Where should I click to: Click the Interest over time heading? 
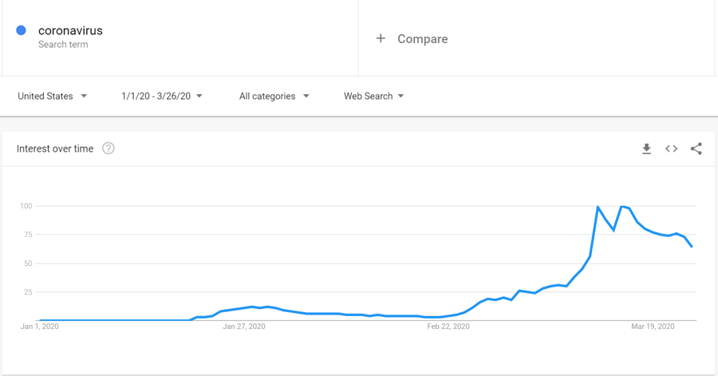[55, 148]
